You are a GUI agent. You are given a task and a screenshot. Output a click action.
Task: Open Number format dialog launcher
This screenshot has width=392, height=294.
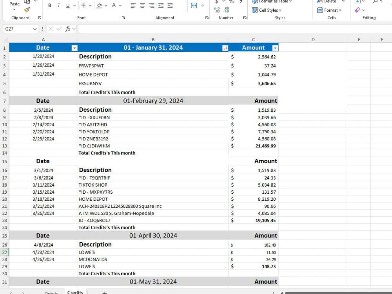(245, 18)
